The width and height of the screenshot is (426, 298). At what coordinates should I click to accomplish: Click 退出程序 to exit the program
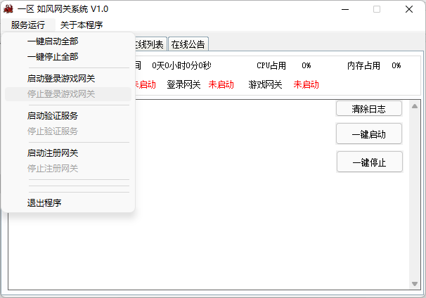tap(44, 203)
